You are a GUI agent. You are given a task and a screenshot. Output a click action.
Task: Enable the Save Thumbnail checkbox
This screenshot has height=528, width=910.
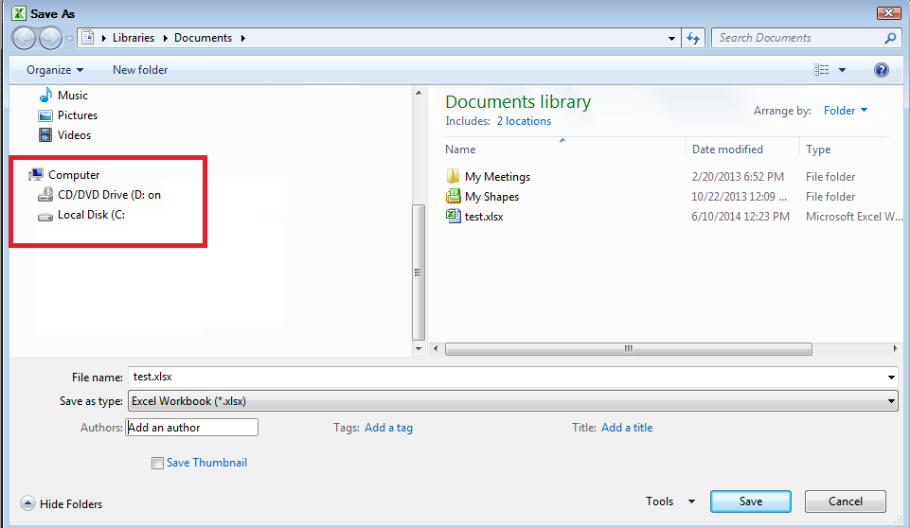[157, 463]
